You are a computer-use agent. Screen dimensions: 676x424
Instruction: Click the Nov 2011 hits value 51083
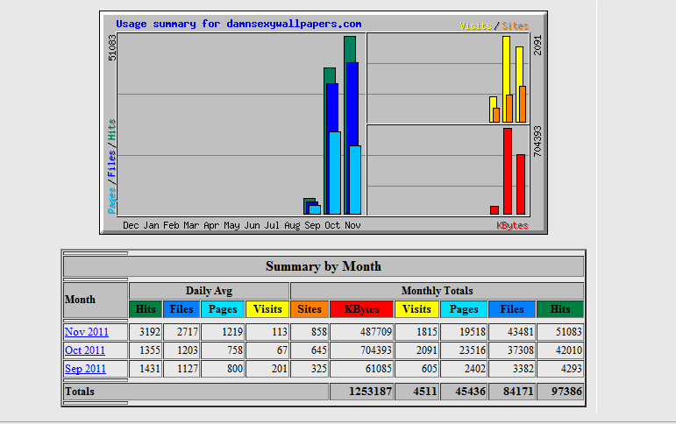569,332
